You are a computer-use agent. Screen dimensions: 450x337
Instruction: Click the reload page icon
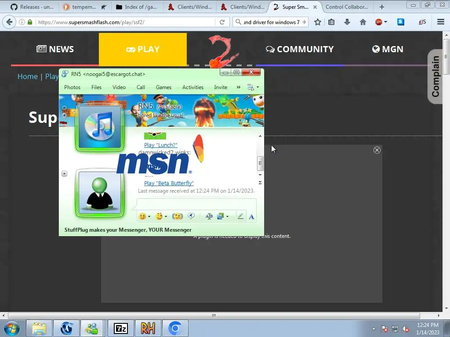pos(222,22)
